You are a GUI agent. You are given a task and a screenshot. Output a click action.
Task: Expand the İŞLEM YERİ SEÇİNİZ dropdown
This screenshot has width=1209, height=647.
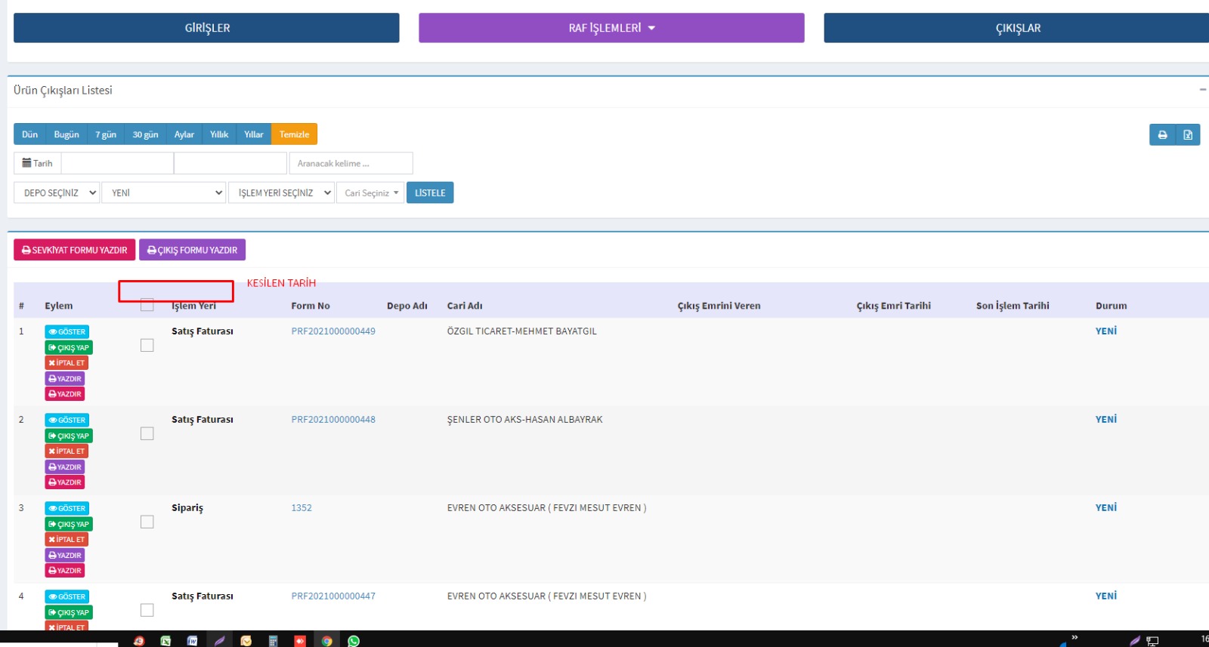pos(281,193)
